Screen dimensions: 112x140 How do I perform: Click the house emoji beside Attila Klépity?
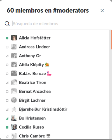47,65
